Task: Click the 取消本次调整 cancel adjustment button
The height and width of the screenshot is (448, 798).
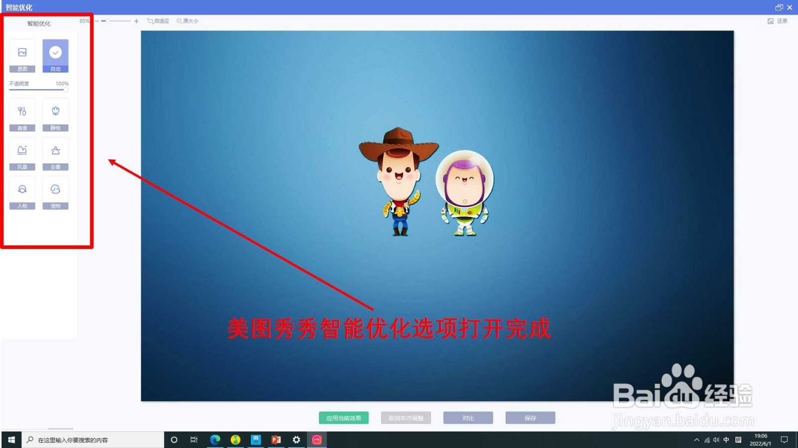Action: [406, 418]
